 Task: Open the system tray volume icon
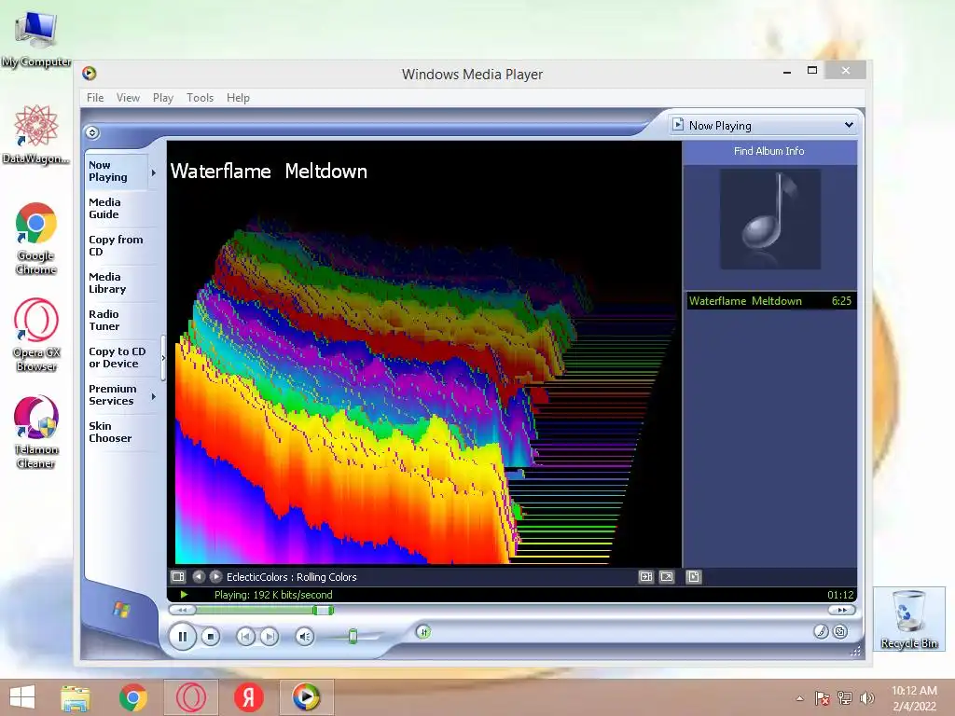[x=866, y=698]
